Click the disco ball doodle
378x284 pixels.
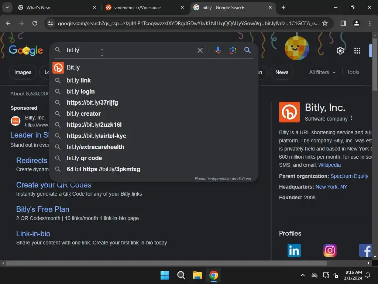pyautogui.click(x=297, y=48)
